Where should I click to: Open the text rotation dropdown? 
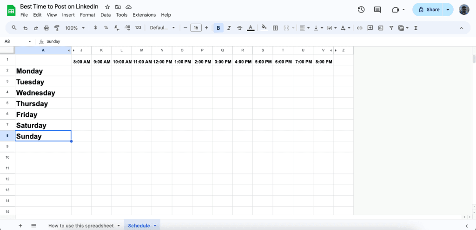click(x=345, y=28)
